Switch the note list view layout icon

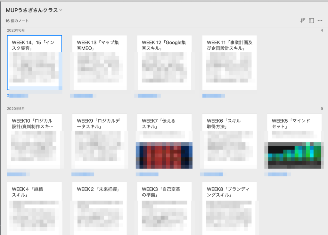pyautogui.click(x=311, y=20)
